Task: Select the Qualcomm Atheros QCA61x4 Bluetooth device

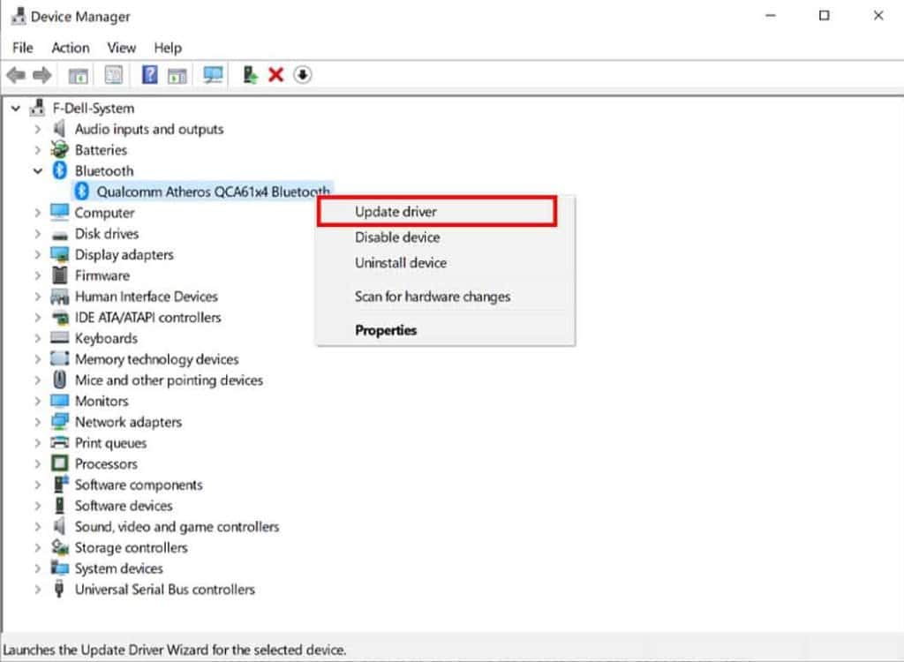Action: click(x=214, y=192)
